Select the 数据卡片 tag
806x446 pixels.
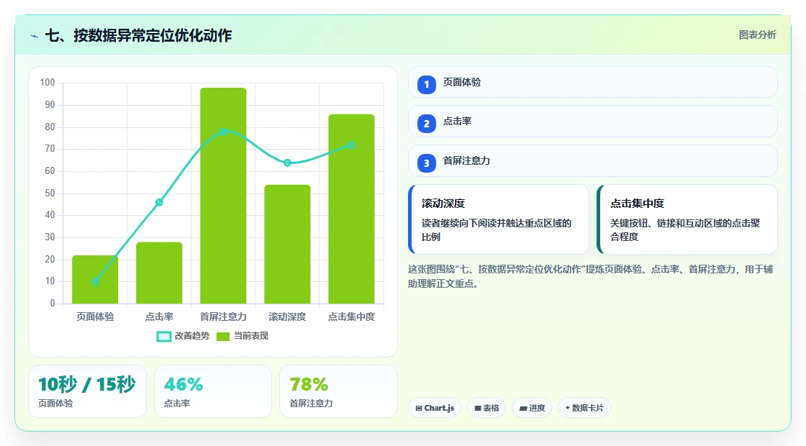pos(584,408)
